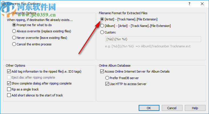The width and height of the screenshot is (209, 114).
Task: Click the Cancel button
Action: coord(172,108)
